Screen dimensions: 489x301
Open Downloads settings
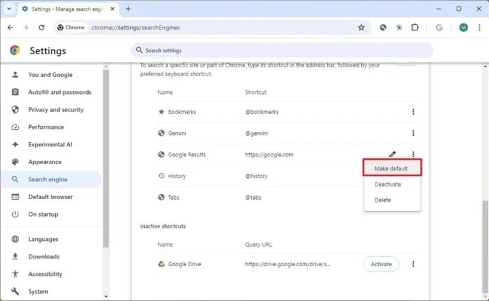coord(51,257)
